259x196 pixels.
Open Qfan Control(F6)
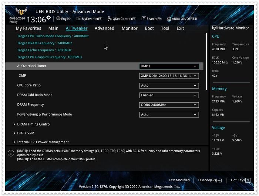122,18
